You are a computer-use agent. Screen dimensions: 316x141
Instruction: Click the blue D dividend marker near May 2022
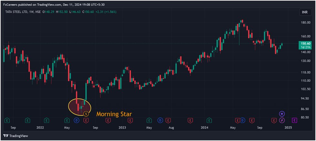tap(77, 120)
